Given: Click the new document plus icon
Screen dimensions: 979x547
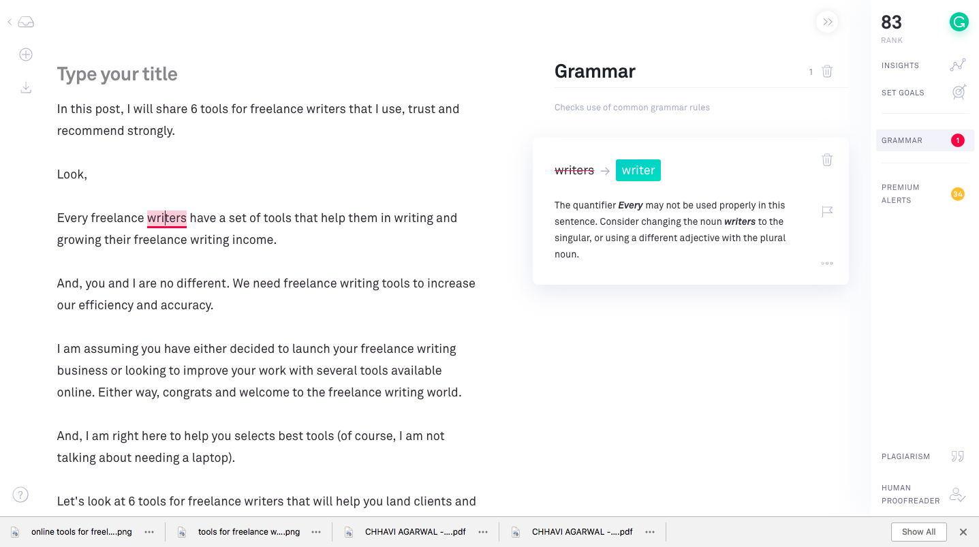Looking at the screenshot, I should 26,54.
